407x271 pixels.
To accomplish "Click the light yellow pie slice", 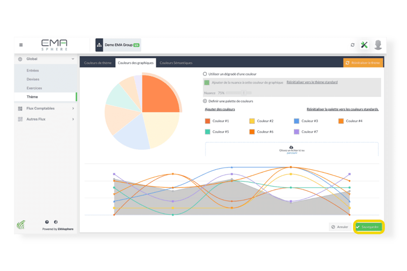I will (x=162, y=128).
